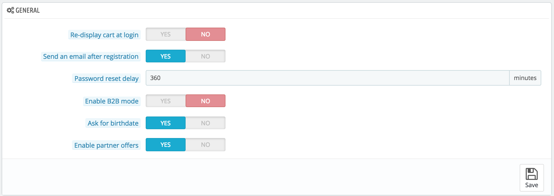Viewport: 554px width, 196px height.
Task: Click the Password reset delay label
Action: tap(106, 79)
